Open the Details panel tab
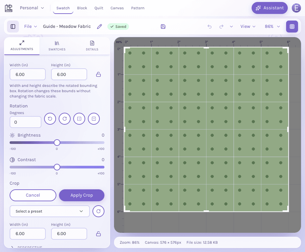Viewport: 305px width, 252px height. tap(92, 46)
